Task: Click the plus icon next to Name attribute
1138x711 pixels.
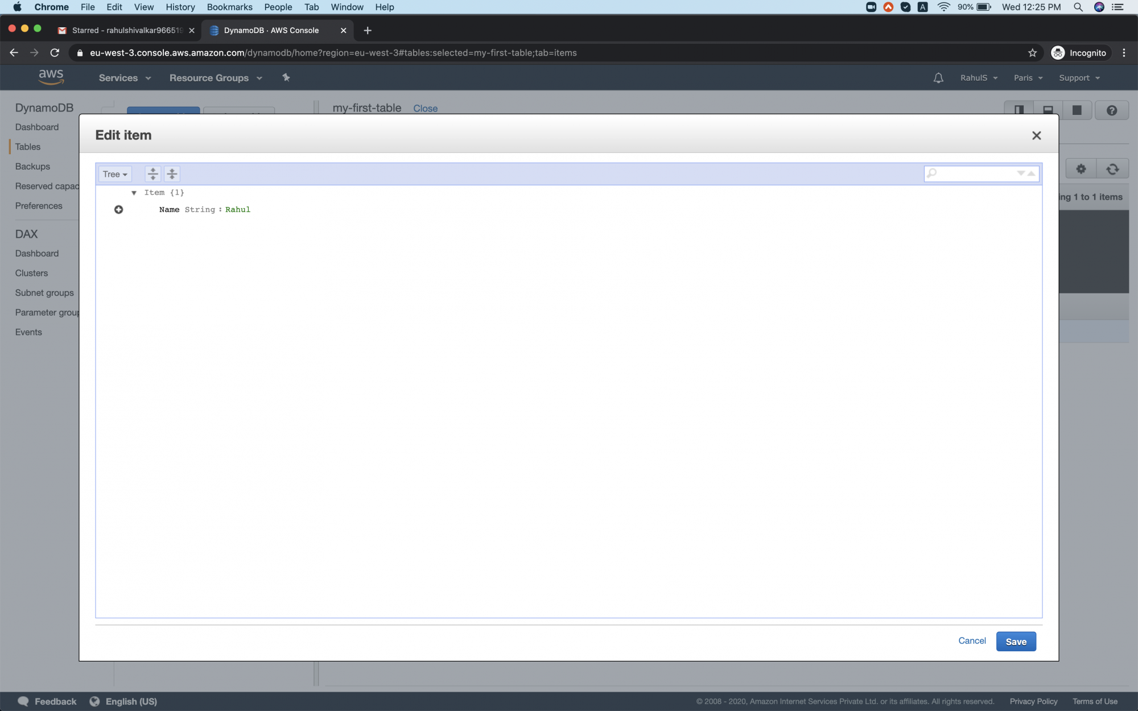Action: tap(119, 209)
